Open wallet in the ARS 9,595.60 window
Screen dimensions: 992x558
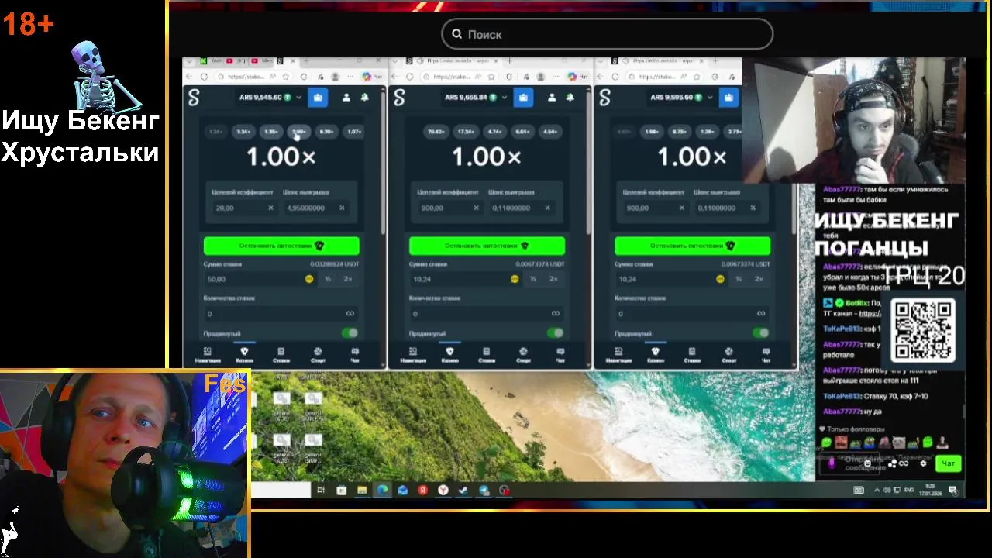728,98
